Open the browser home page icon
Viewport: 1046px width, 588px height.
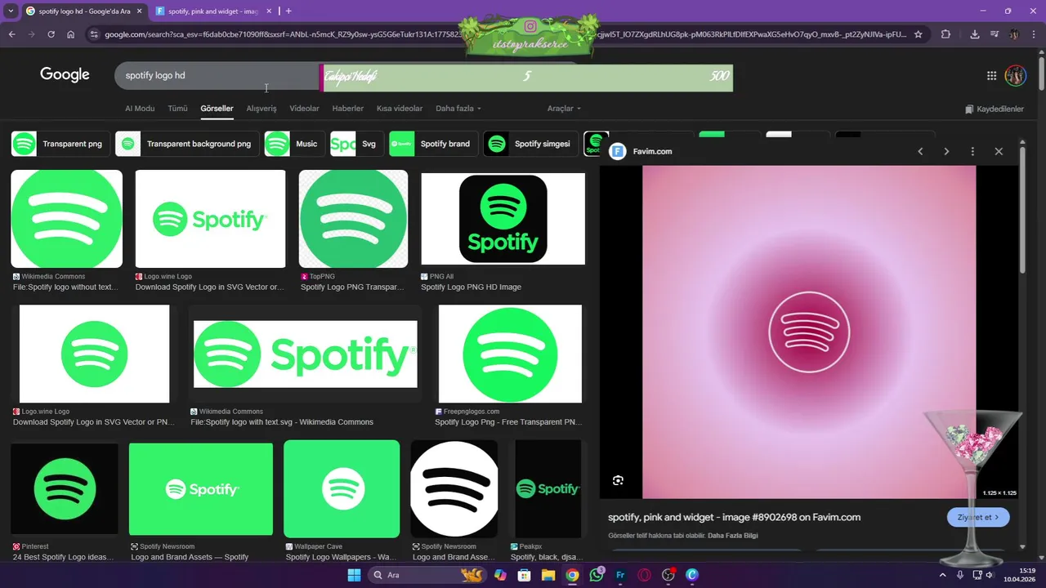coord(71,34)
